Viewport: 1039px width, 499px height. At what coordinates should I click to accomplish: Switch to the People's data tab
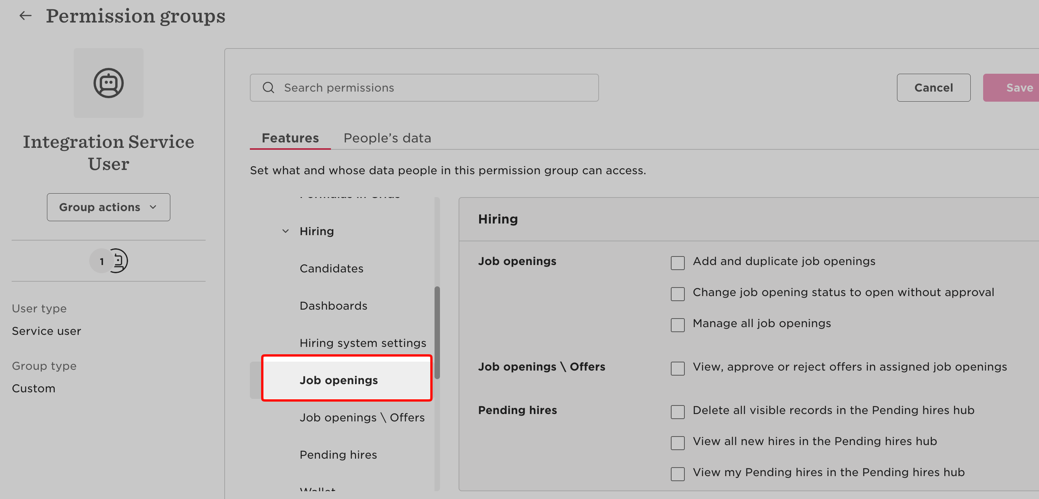[387, 138]
